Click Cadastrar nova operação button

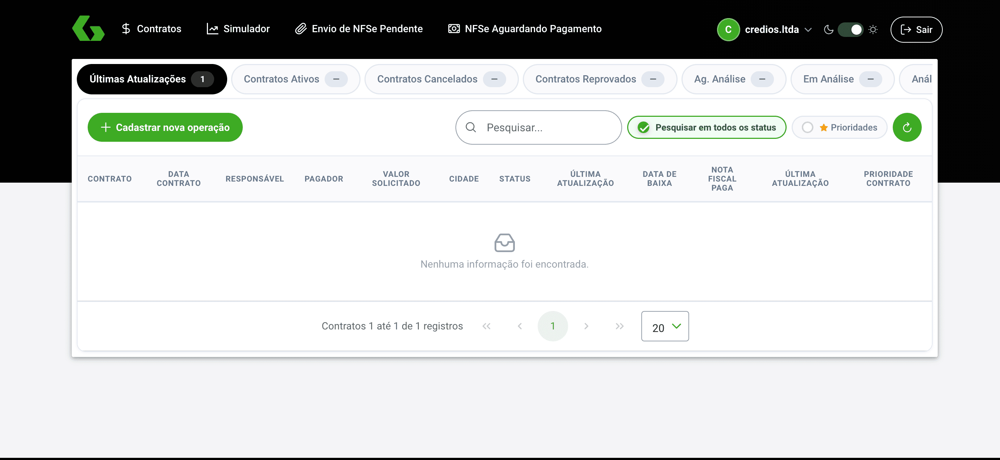pyautogui.click(x=165, y=128)
